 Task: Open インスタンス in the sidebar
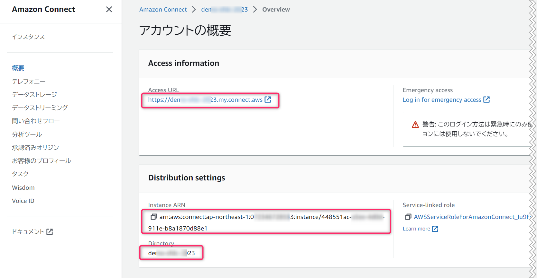point(28,37)
